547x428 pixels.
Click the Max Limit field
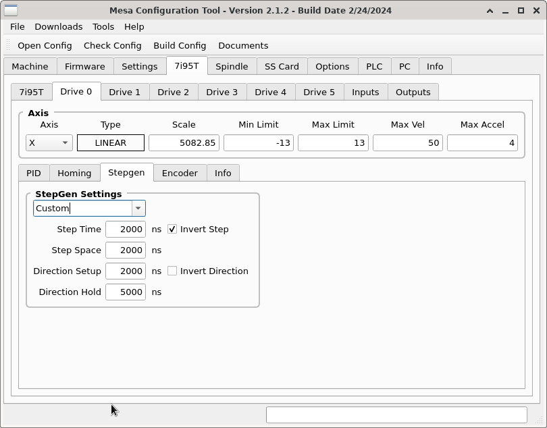tap(333, 142)
